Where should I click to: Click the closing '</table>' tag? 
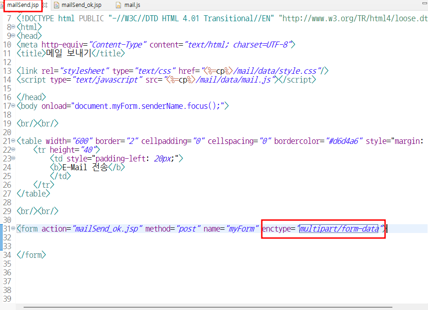tap(33, 194)
